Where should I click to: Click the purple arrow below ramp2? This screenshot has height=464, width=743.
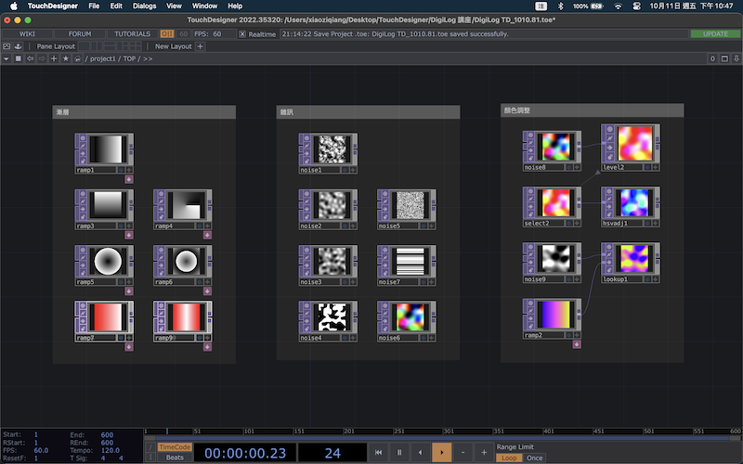pos(577,344)
